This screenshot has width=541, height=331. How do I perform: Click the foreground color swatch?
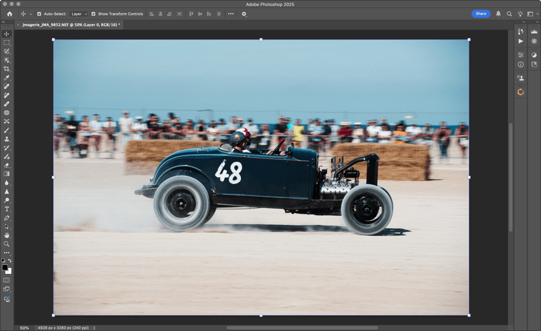(5, 267)
